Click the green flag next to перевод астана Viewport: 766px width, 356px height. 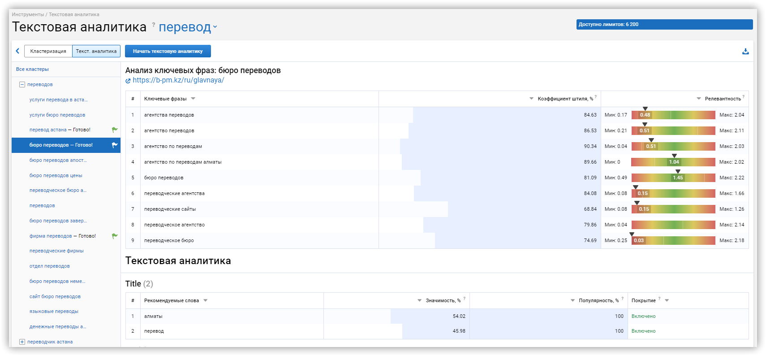click(115, 130)
